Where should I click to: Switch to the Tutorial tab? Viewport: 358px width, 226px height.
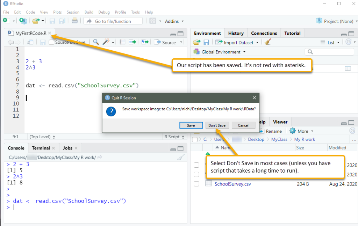tap(292, 33)
